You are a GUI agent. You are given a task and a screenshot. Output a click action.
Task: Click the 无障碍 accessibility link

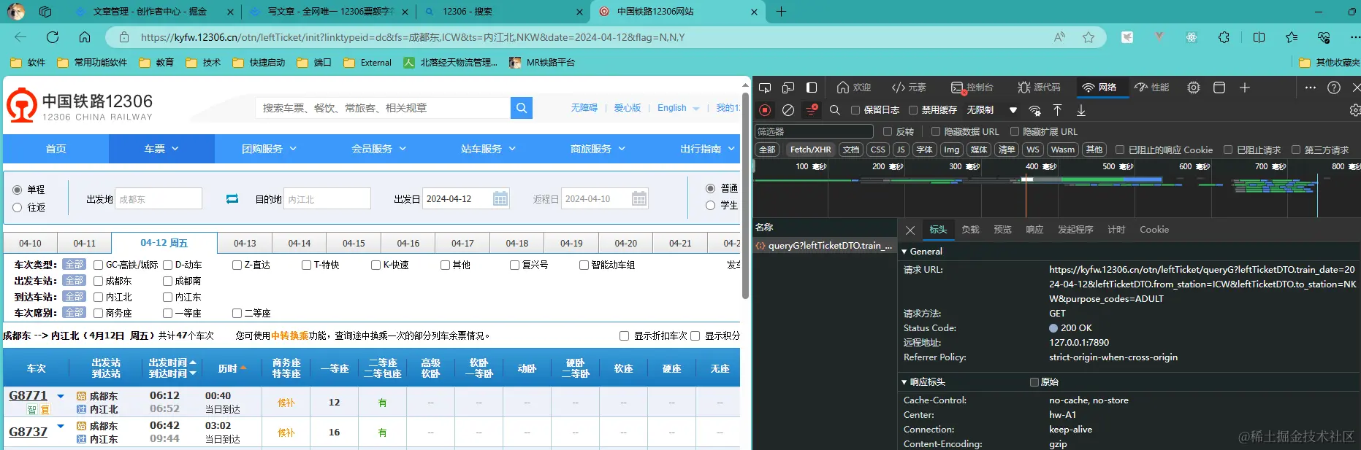click(x=584, y=108)
